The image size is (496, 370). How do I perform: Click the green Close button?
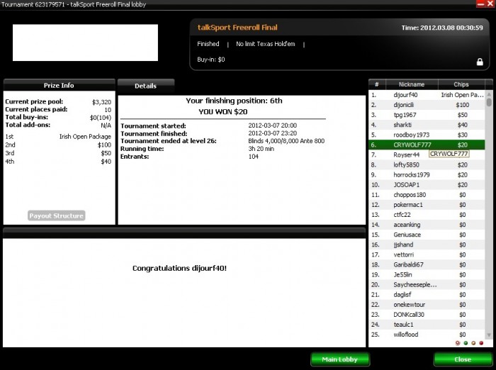coord(463,359)
